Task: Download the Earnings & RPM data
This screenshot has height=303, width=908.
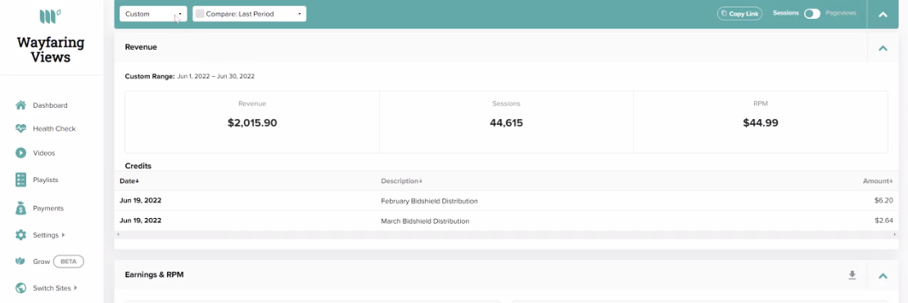Action: (x=852, y=275)
